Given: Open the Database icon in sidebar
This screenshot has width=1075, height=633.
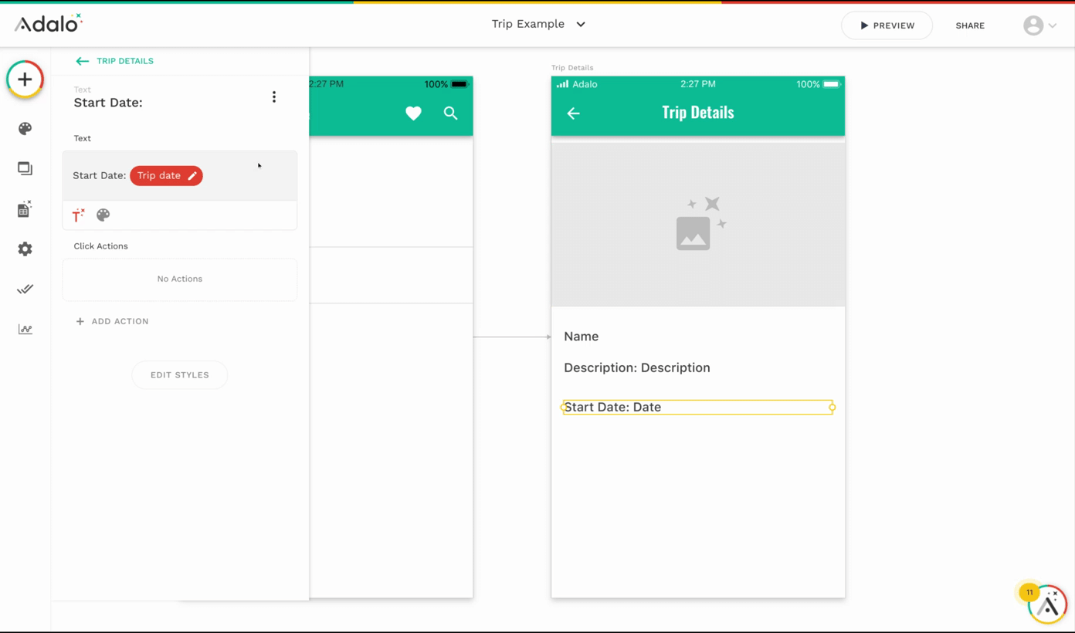Looking at the screenshot, I should (x=25, y=209).
